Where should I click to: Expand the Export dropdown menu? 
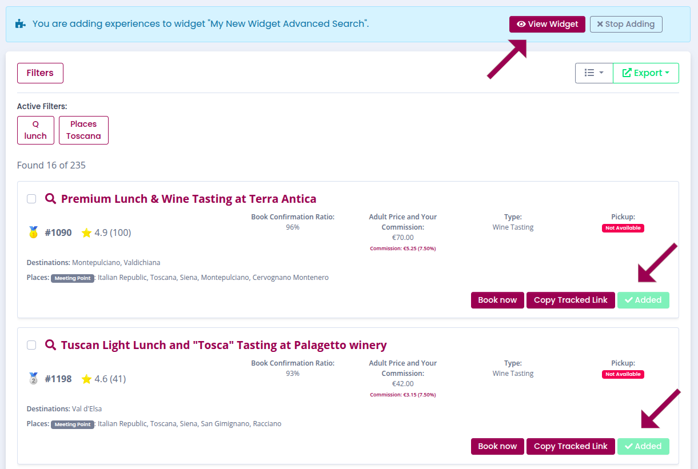coord(645,73)
